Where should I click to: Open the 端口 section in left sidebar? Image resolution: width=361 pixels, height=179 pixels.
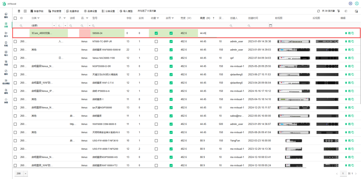coord(6,53)
